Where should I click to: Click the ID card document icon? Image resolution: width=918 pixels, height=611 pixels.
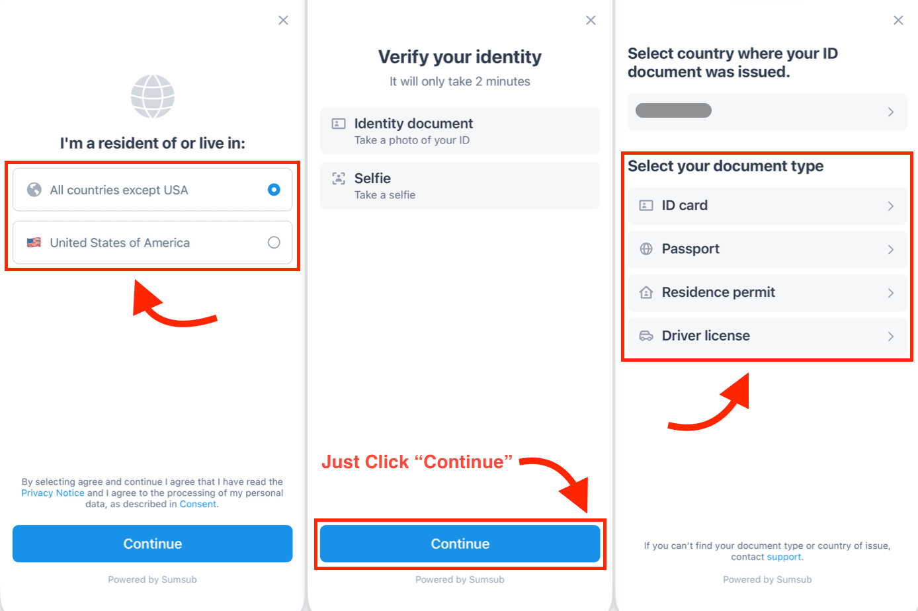[x=646, y=206]
